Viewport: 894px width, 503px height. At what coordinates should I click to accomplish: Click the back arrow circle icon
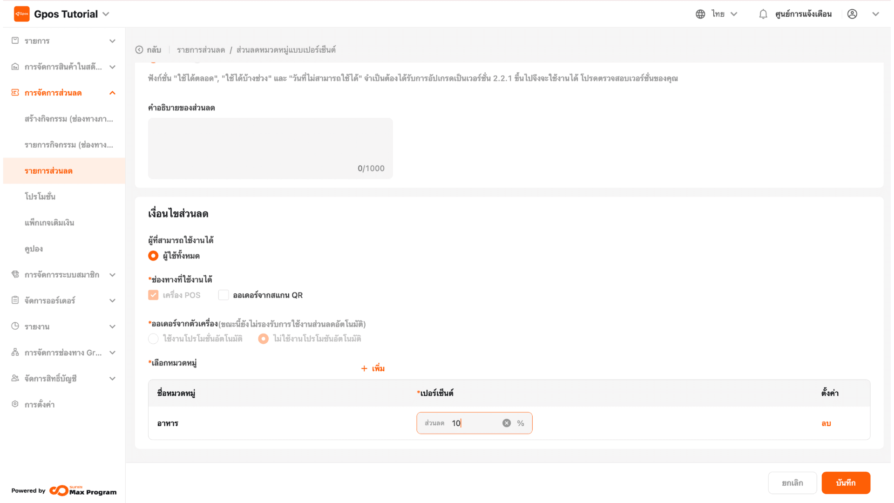tap(139, 50)
